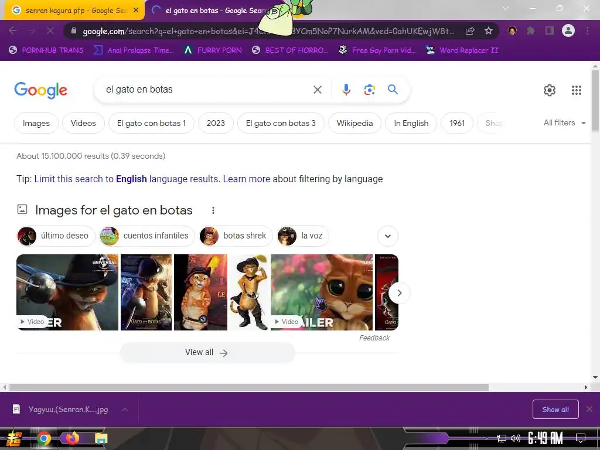
Task: Open the volume control in system tray
Action: pyautogui.click(x=516, y=438)
